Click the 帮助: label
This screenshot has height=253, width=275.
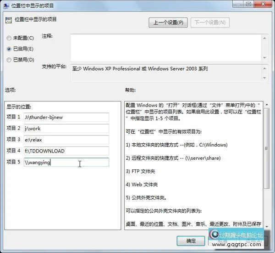tap(130, 90)
